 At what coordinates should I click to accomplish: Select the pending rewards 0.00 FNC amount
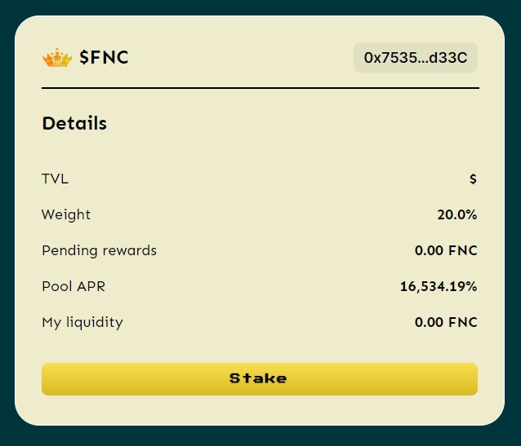[x=445, y=251]
